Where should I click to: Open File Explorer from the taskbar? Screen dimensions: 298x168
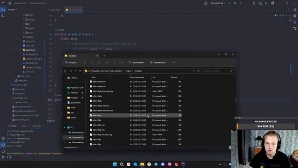[x=142, y=164]
